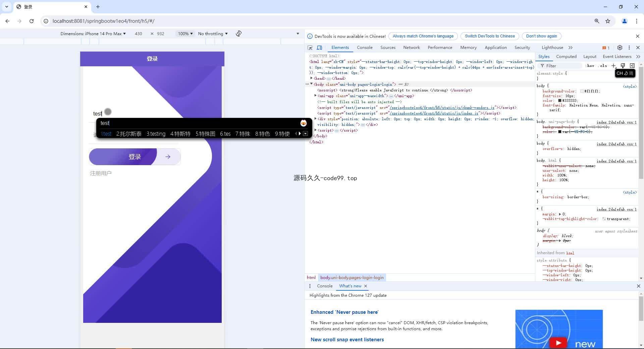Select the Layout sidebar tab
Image resolution: width=644 pixels, height=349 pixels.
tap(590, 57)
